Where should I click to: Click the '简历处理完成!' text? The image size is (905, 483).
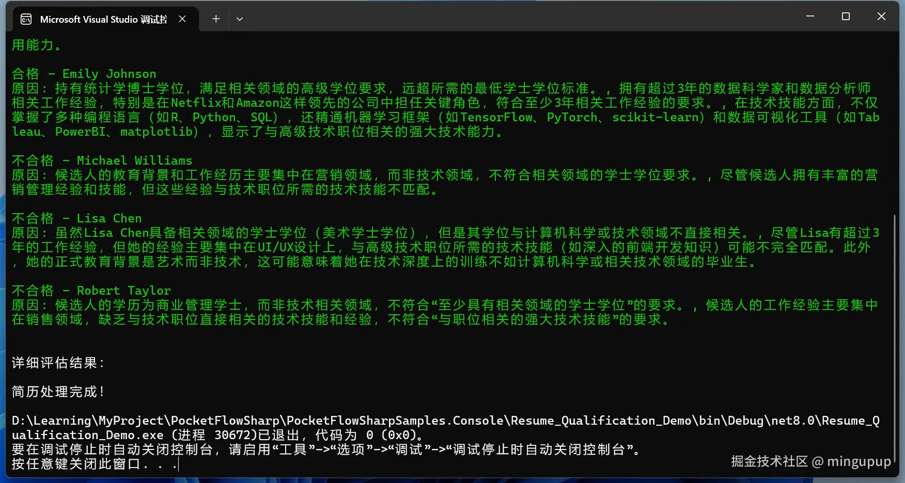[58, 392]
